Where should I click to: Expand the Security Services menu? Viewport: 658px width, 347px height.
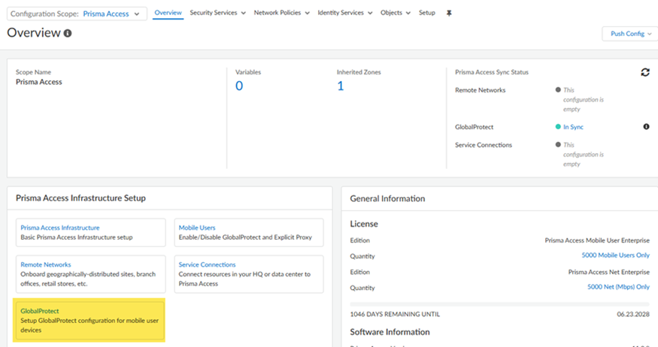tap(217, 13)
